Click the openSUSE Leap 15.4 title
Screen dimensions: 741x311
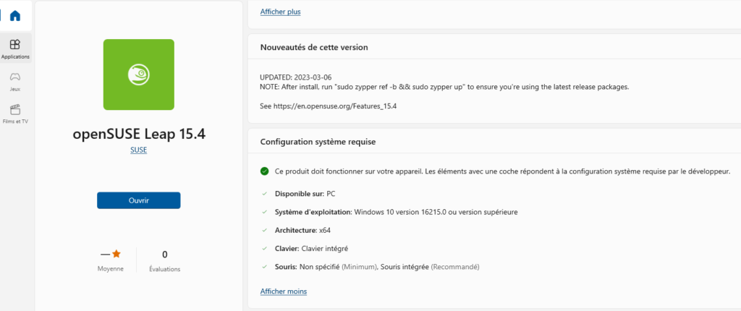(139, 135)
